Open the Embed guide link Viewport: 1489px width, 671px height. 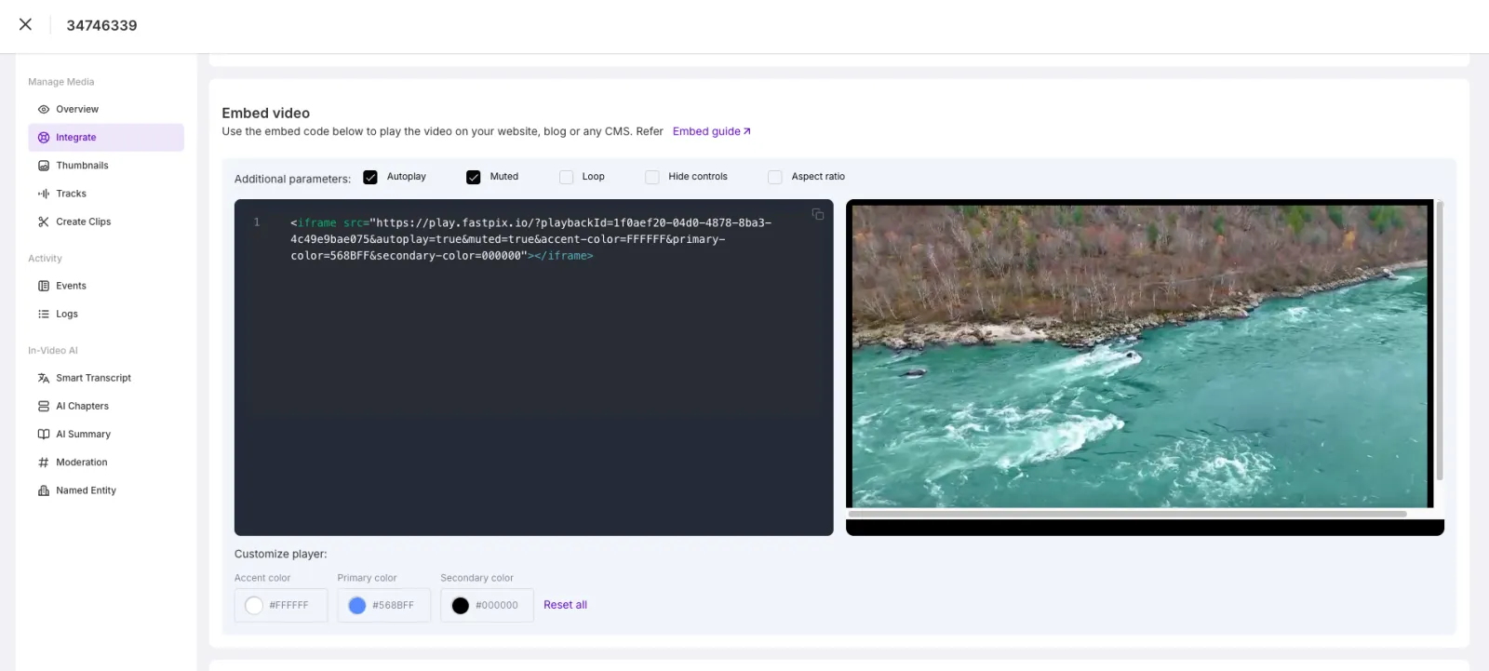(x=712, y=131)
